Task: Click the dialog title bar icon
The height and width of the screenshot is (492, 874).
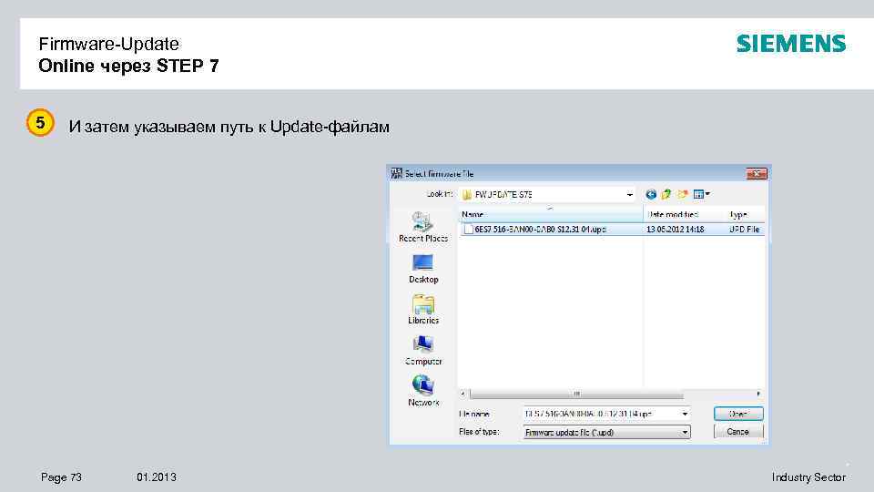Action: [396, 173]
